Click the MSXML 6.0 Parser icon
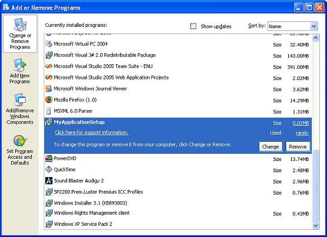This screenshot has width=327, height=237. pos(49,111)
